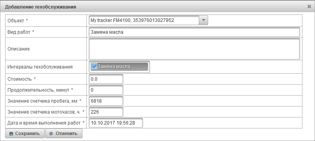Click the Интервалы техобслуживания label

(40, 67)
